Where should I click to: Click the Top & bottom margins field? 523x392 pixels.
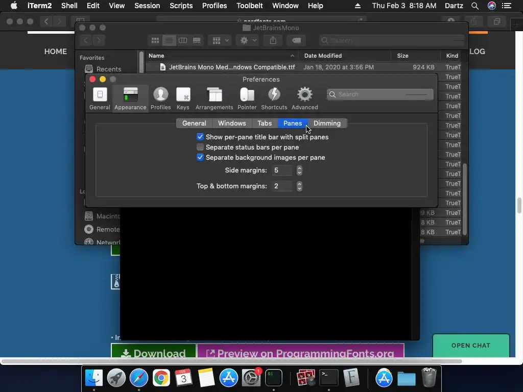[x=282, y=186]
